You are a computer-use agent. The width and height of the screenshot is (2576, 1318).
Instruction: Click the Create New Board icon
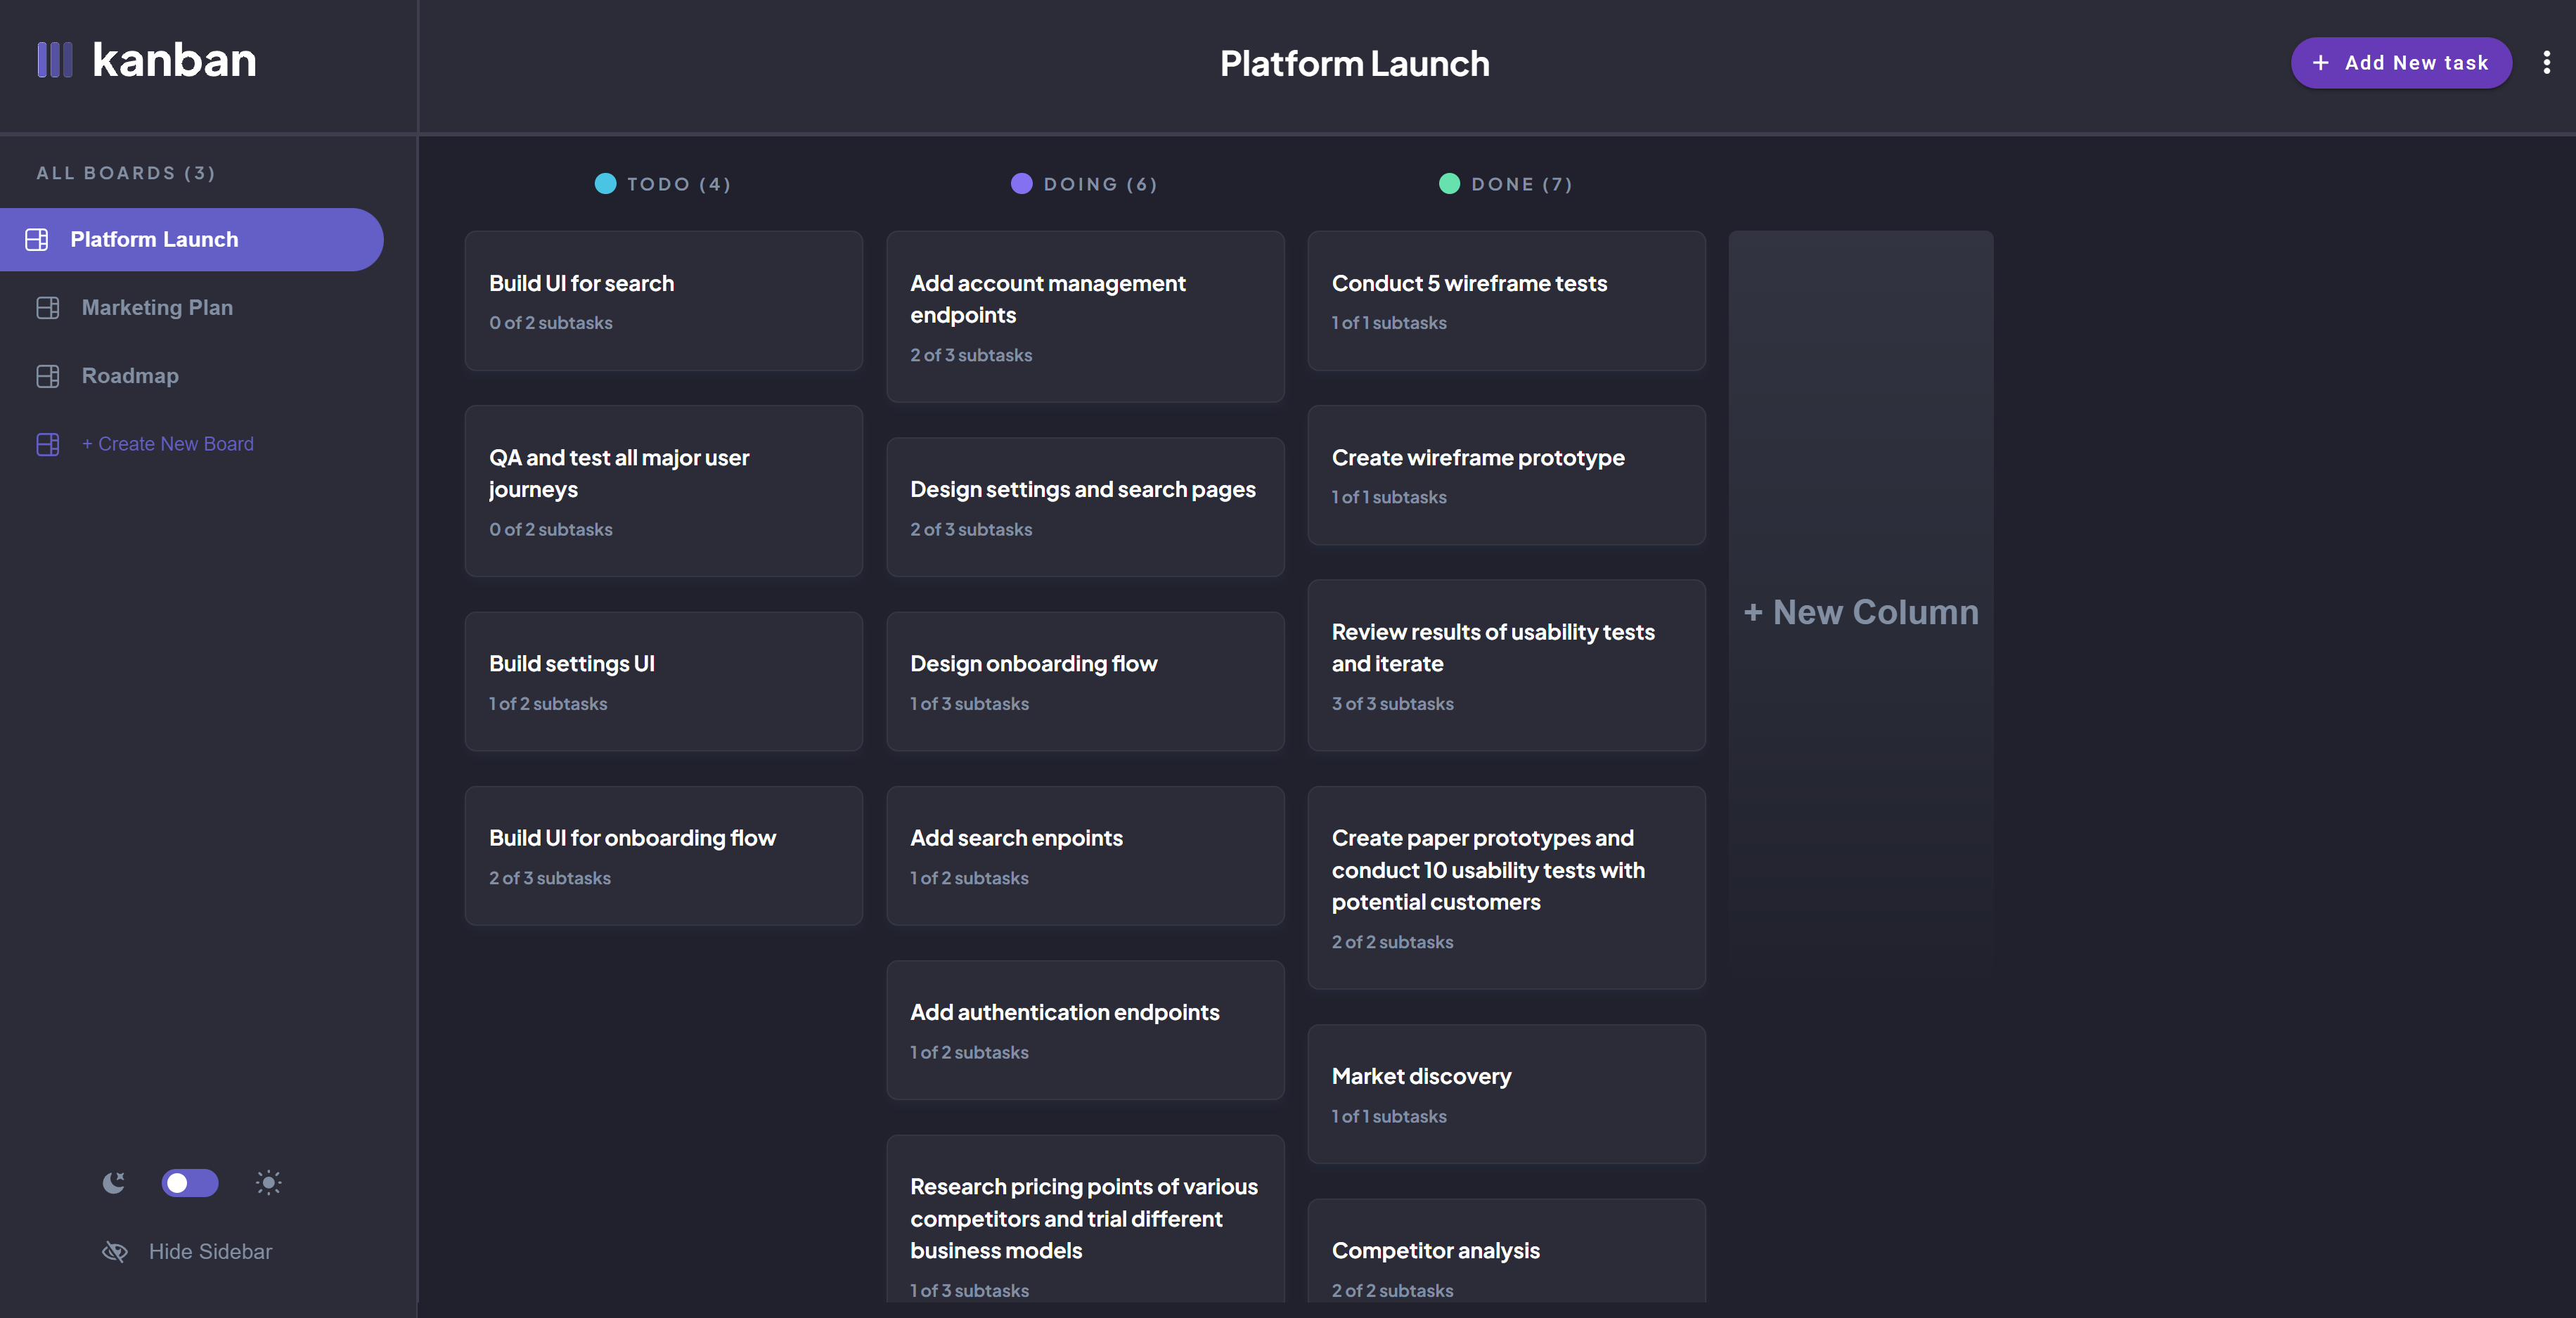[48, 444]
